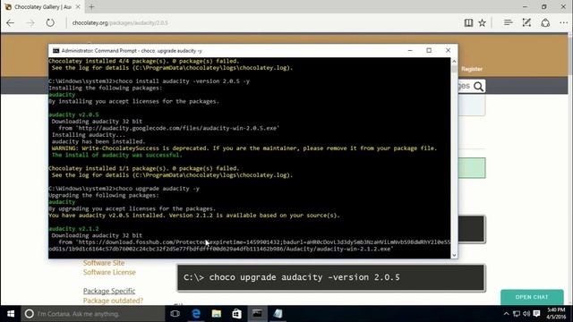Open the Software License link
The width and height of the screenshot is (573, 322).
(x=109, y=272)
